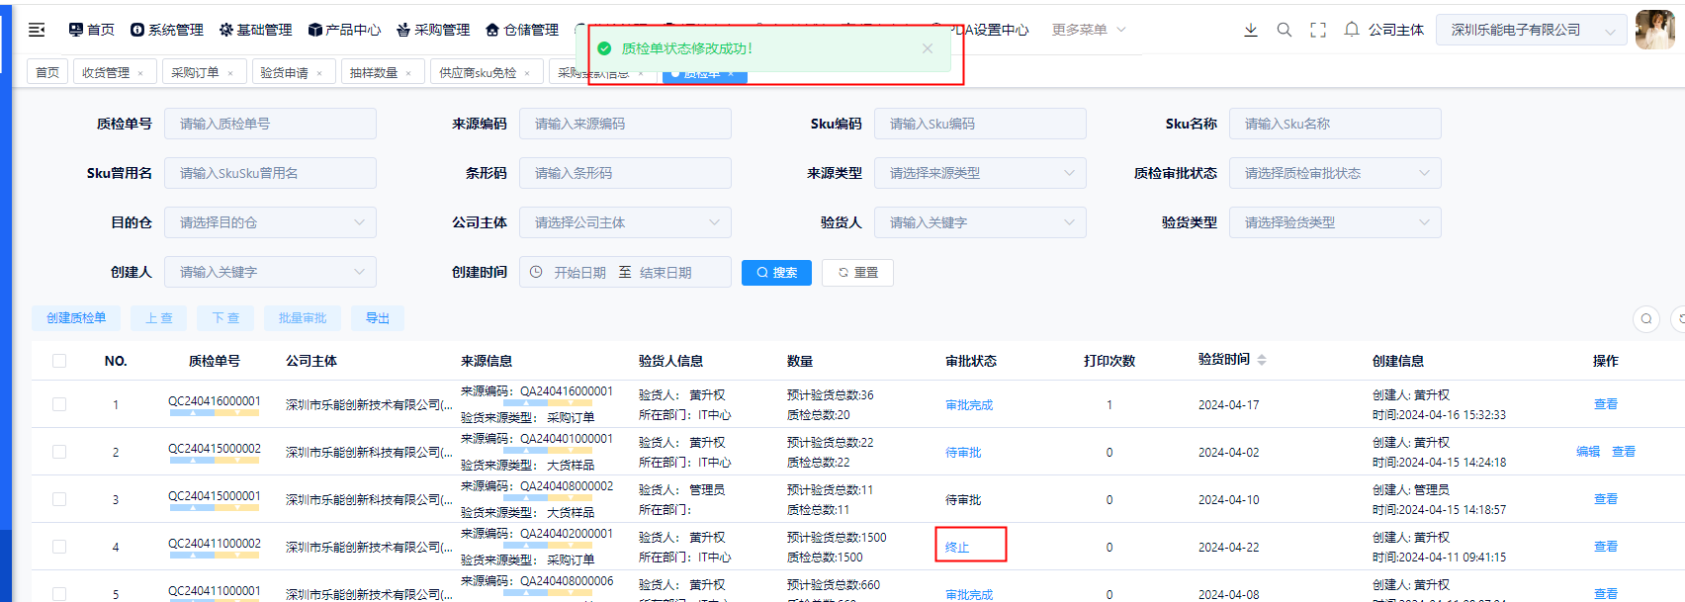Click 编辑 link for QC240415000002
This screenshot has width=1685, height=602.
point(1588,452)
